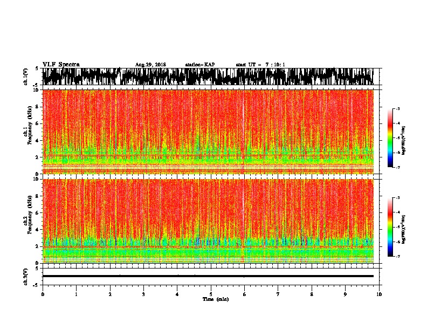Viewport: 427px width, 330px height.
Task: Click time axis tick label 9
Action: (x=345, y=294)
